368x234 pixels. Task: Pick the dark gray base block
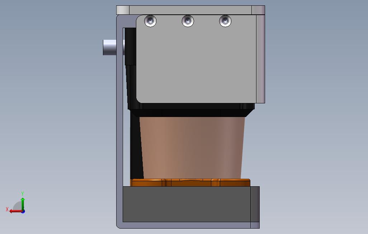[187, 204]
